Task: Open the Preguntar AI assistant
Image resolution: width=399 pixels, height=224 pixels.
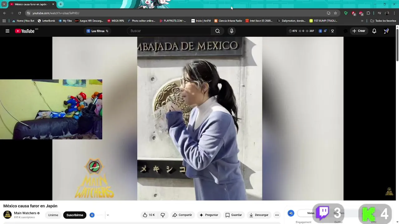Action: tap(209, 215)
